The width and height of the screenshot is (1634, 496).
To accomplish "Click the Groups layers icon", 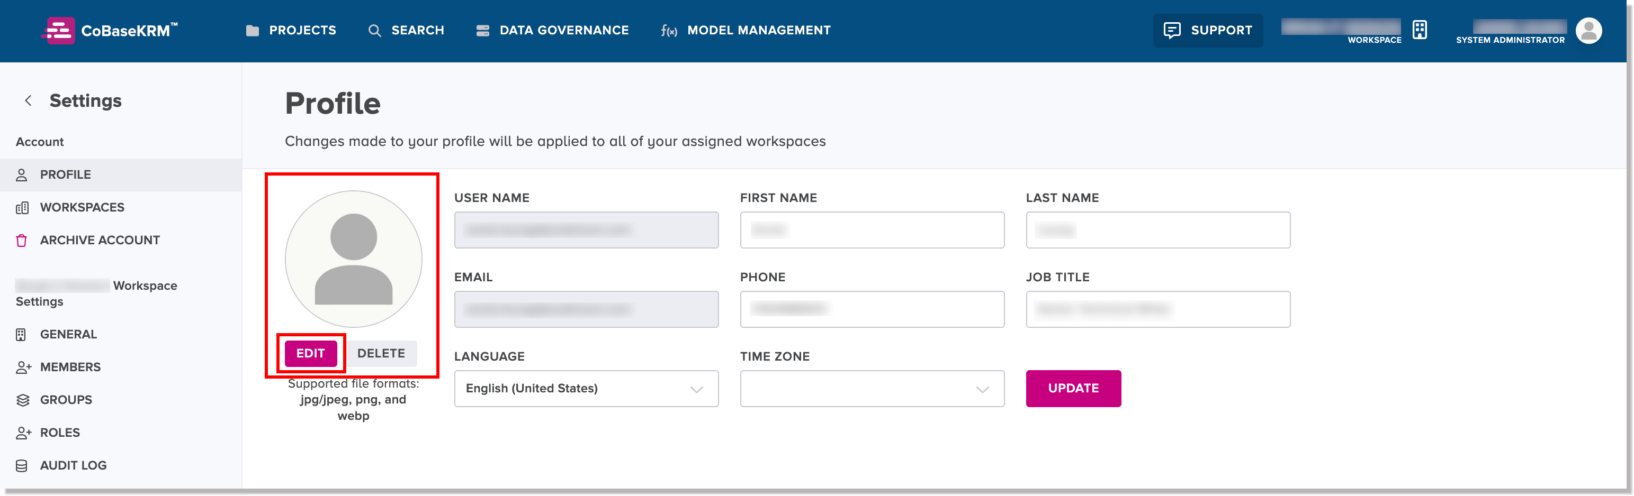I will click(x=23, y=400).
